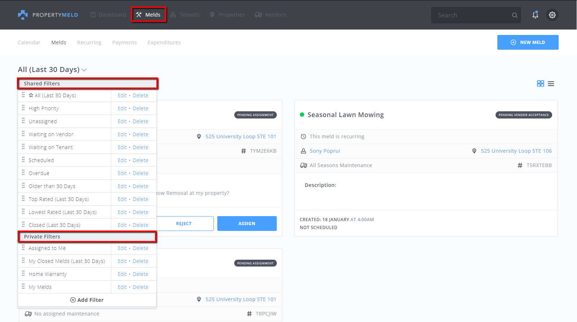The height and width of the screenshot is (322, 577).
Task: Open Sony Poprui tenant link
Action: 325,151
